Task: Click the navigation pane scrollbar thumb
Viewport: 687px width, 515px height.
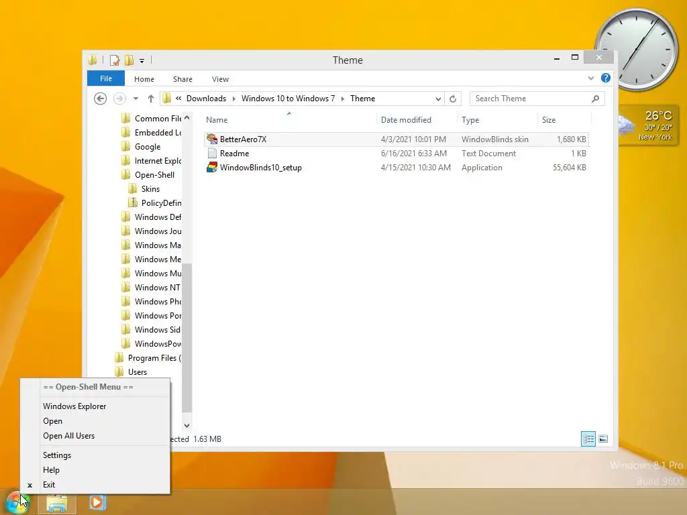Action: [187, 337]
